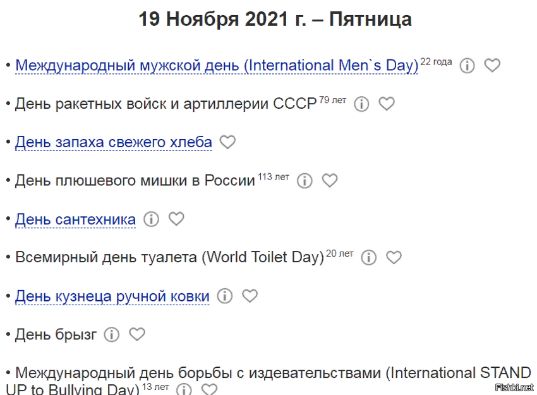Open the День сантехника link

click(75, 219)
